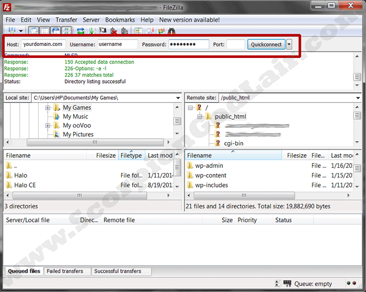Viewport: 366px width, 292px height.
Task: Expand the My ooVoo tree node
Action: click(48, 126)
